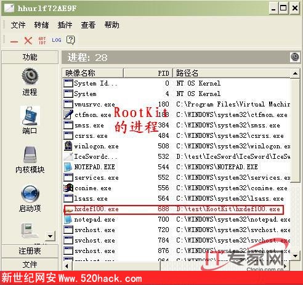
Task: Click the refresh icon beside 进程: 28
Action: 295,57
